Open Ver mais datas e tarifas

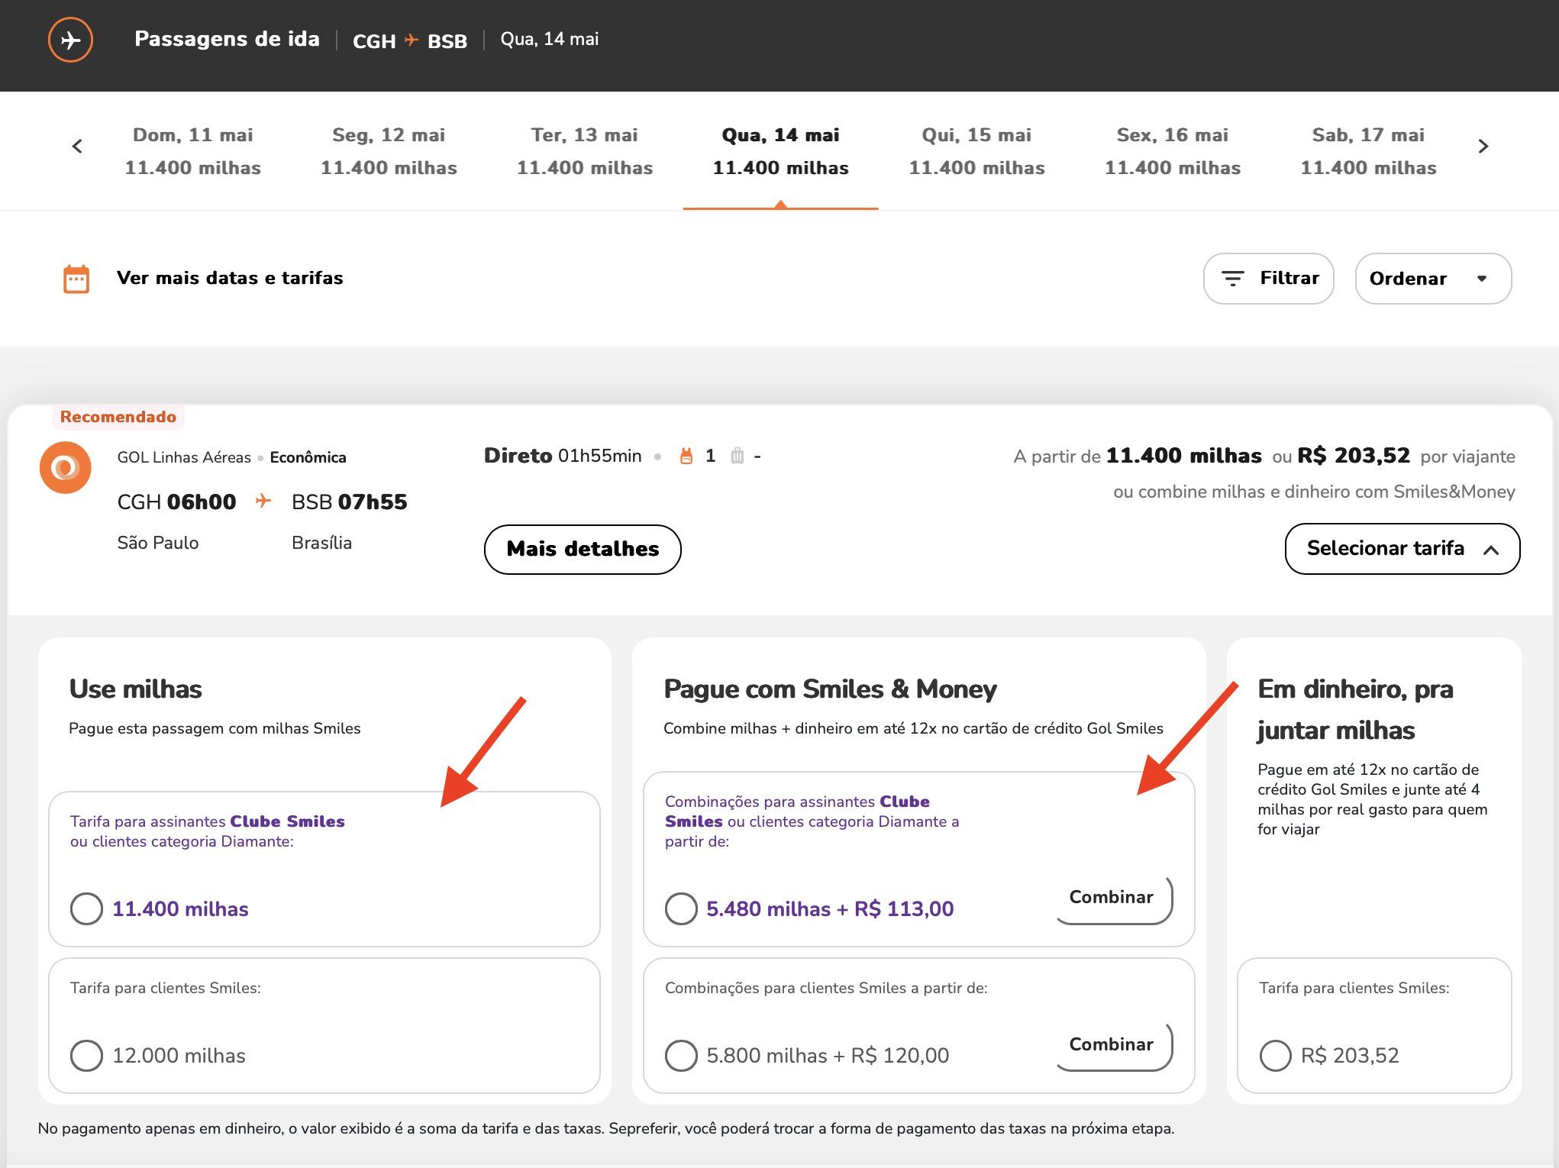230,278
